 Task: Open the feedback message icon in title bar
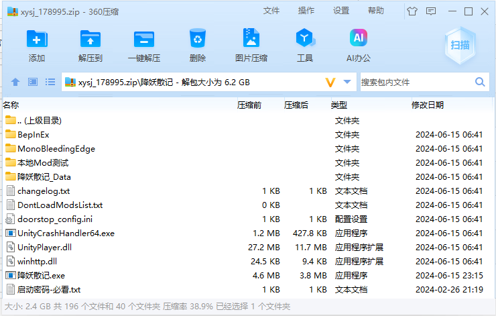coord(431,11)
